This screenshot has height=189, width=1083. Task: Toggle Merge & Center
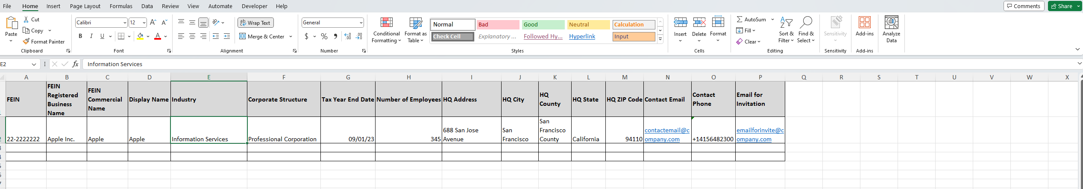pyautogui.click(x=262, y=36)
